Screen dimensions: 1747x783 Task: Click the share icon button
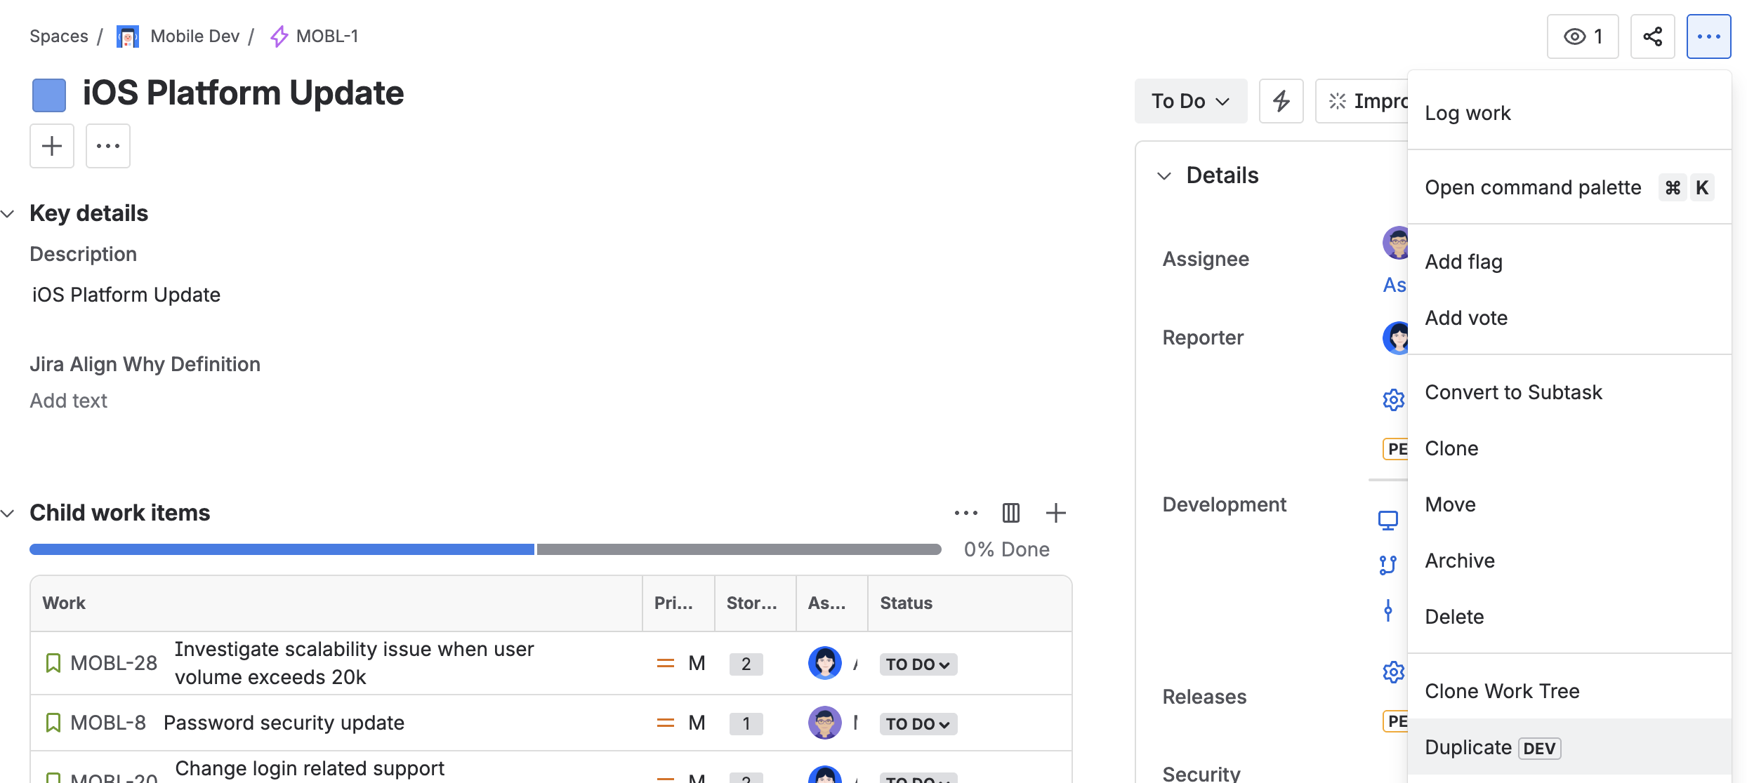point(1652,36)
